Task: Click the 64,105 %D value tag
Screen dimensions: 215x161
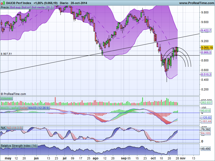Action: 206,133
